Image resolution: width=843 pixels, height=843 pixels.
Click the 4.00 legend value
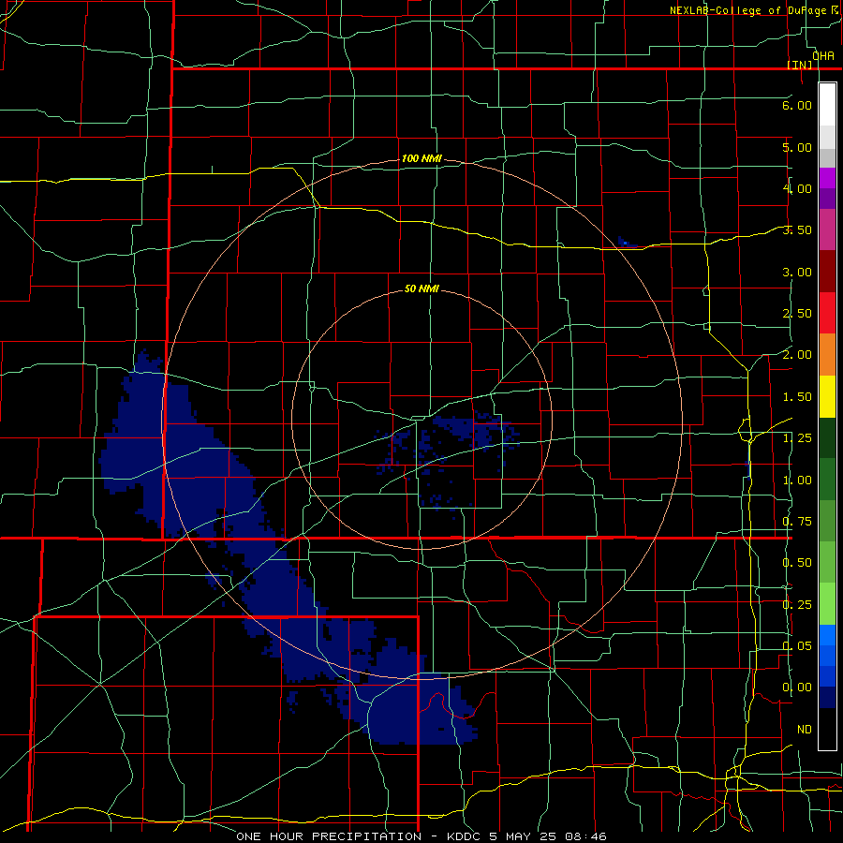[797, 188]
